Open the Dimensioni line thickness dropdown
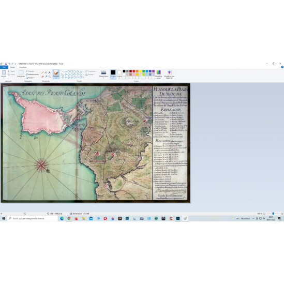Screen dimensions: 284x284 click(x=103, y=74)
